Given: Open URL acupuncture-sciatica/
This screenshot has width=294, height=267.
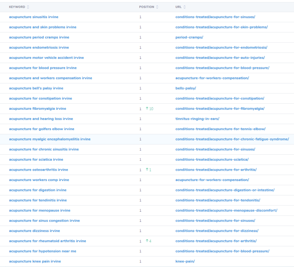Looking at the screenshot, I should point(212,160).
